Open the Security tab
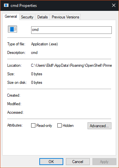Image resolution: width=119 pixels, height=168 pixels. 27,17
